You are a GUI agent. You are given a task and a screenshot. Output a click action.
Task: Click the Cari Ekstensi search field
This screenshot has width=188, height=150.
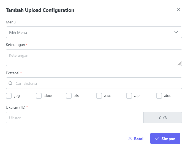[94, 83]
